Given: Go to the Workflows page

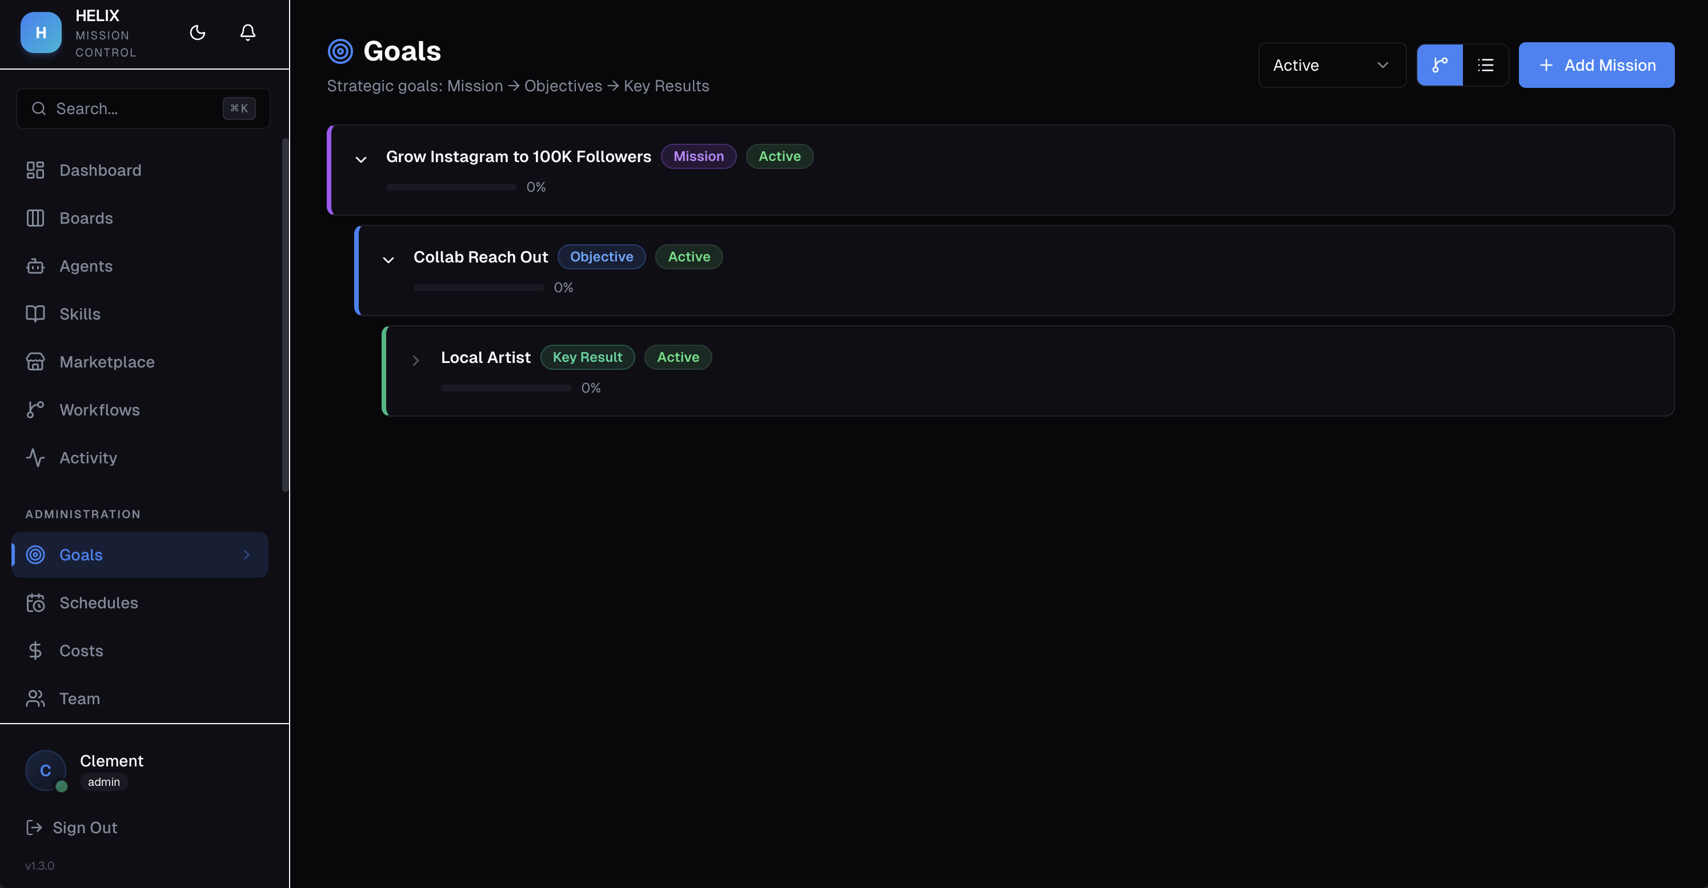Looking at the screenshot, I should (x=99, y=410).
